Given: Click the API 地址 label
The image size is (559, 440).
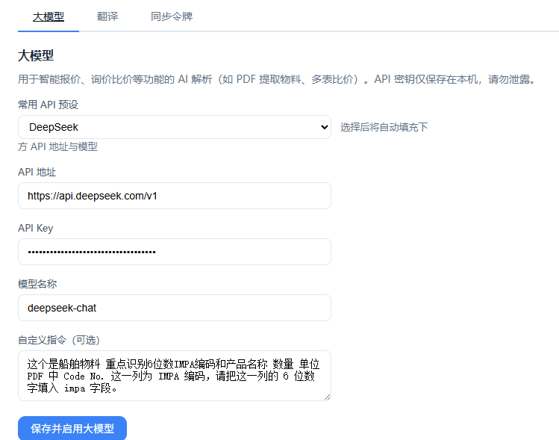Looking at the screenshot, I should (x=37, y=172).
